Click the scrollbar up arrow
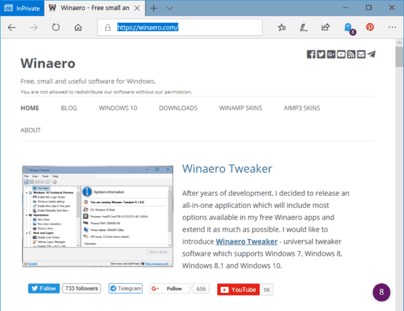 coord(399,43)
